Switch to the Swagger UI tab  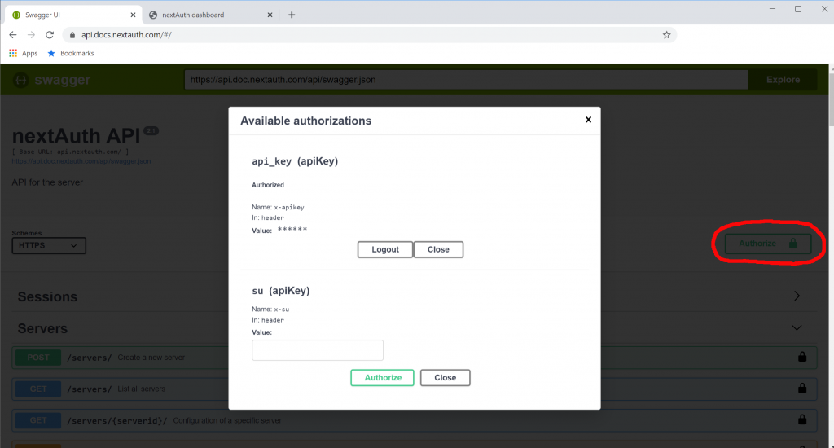tap(72, 15)
